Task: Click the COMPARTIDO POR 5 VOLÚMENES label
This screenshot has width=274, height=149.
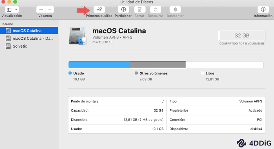Action: coord(242,44)
